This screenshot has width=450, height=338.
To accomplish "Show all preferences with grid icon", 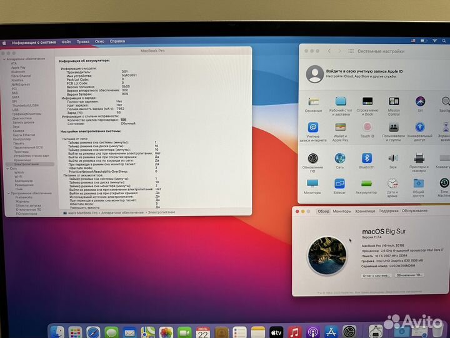I will 351,51.
